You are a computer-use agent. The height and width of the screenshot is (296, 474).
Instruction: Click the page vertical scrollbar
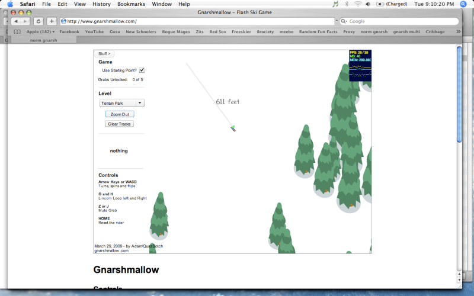[459, 95]
